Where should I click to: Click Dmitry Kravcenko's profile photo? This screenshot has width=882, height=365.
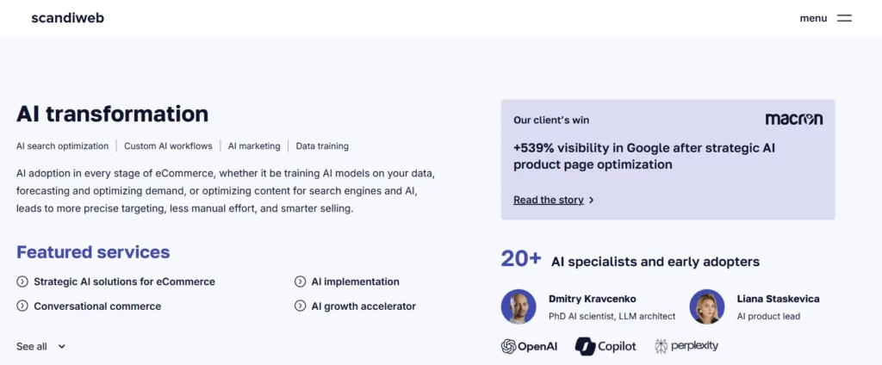click(x=519, y=306)
